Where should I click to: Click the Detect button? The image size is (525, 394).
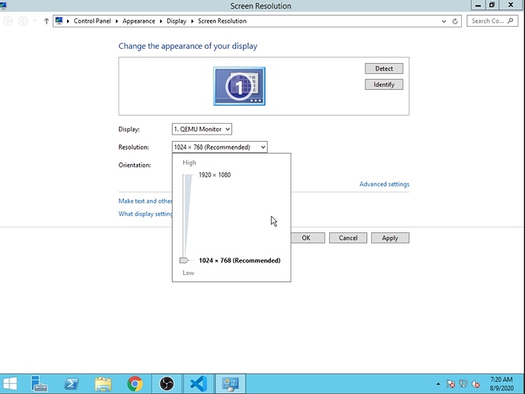[x=384, y=69]
